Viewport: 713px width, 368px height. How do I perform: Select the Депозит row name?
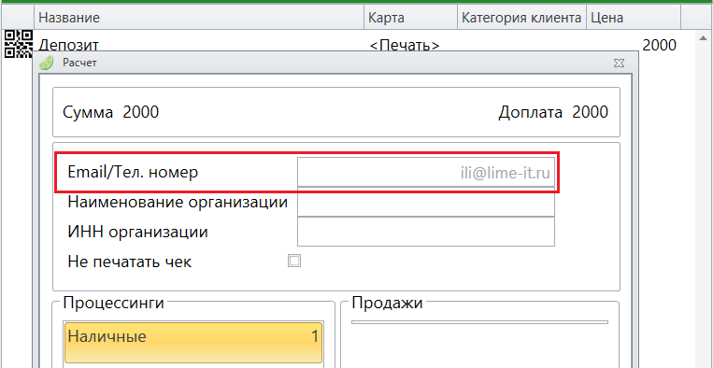(x=68, y=45)
